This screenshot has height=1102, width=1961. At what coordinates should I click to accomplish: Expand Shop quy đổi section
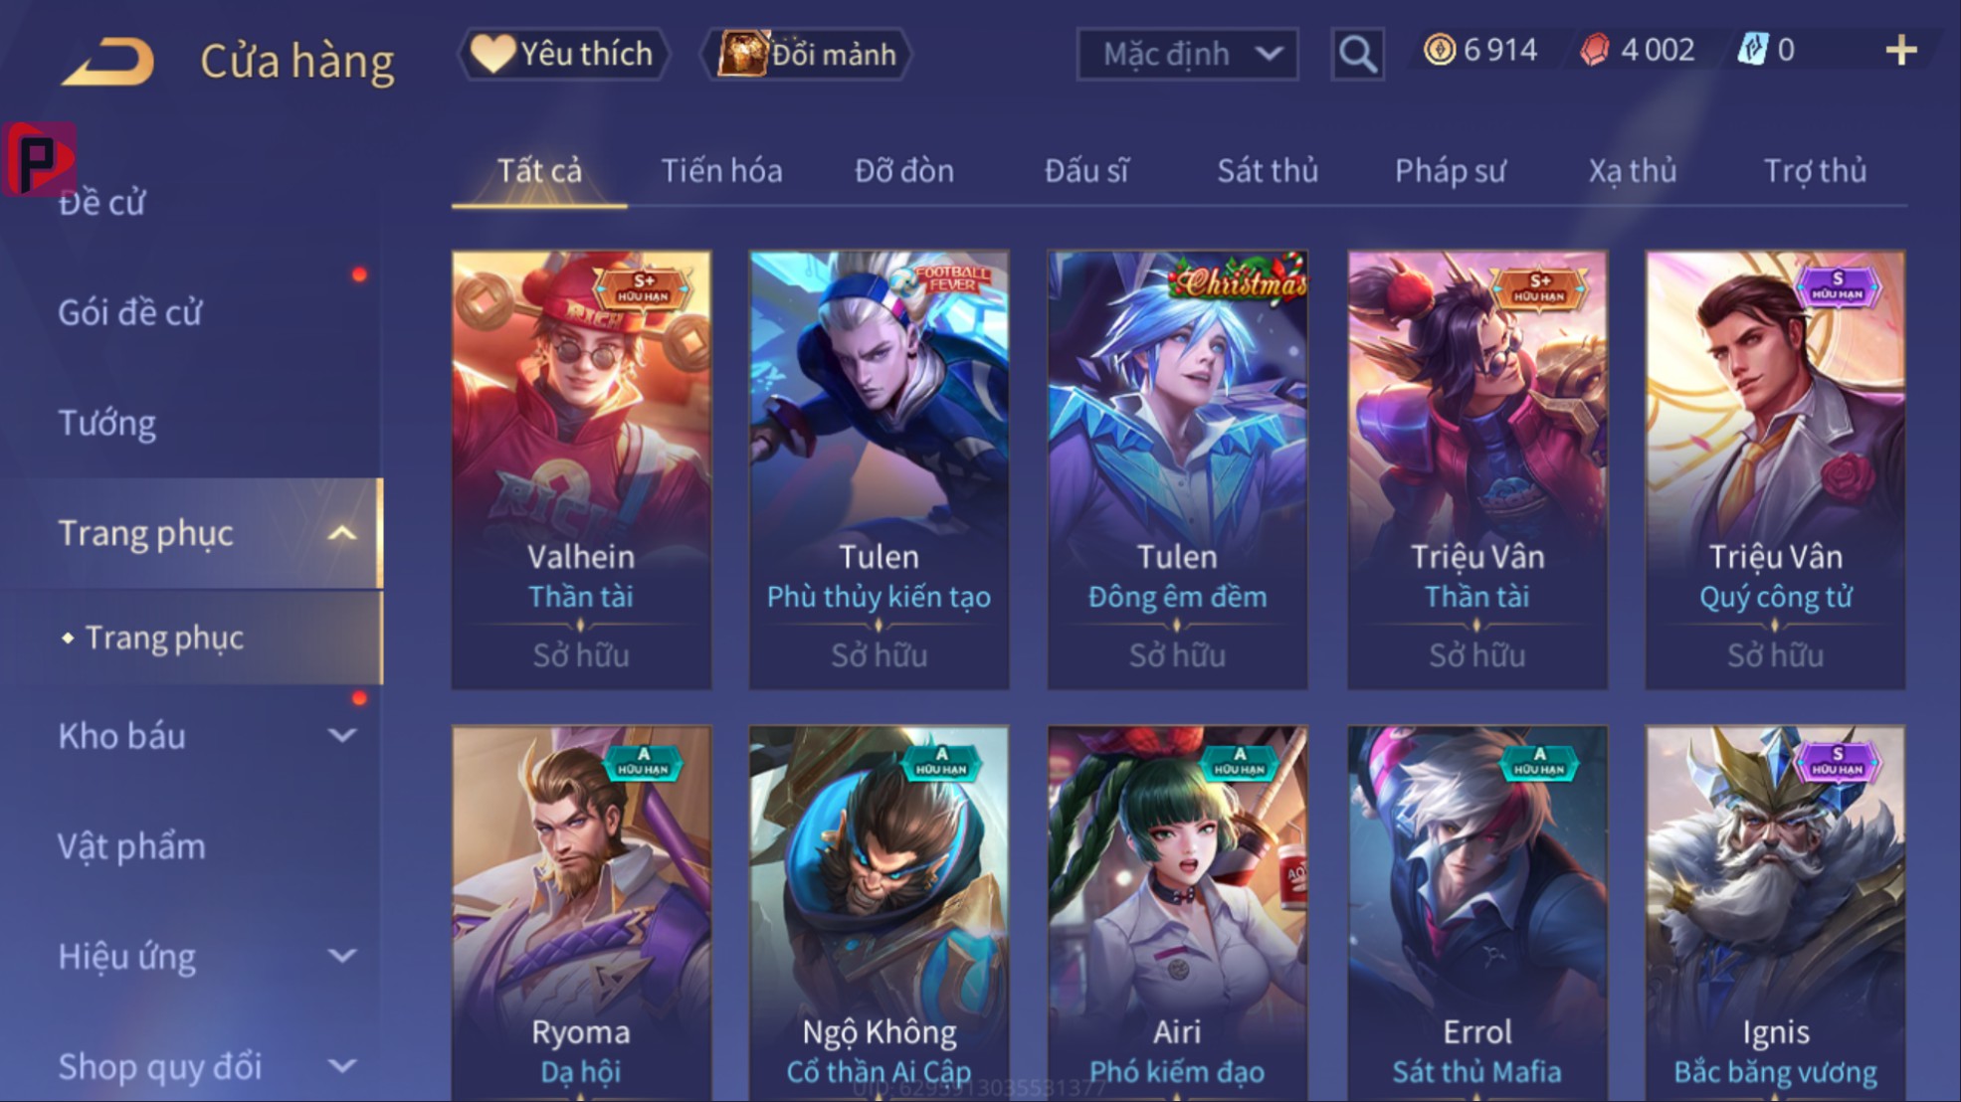click(341, 1066)
